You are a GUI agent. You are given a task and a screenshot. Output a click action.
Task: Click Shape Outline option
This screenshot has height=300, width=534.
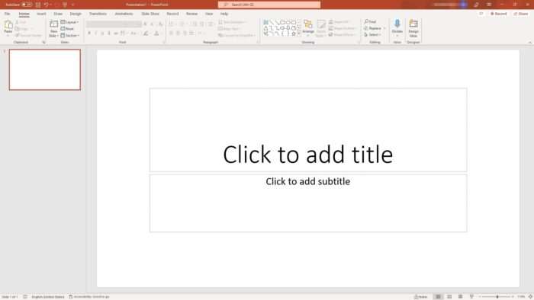pos(343,28)
